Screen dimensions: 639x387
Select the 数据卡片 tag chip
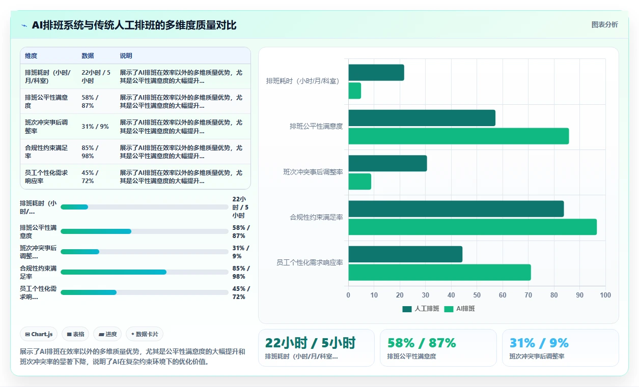[145, 334]
